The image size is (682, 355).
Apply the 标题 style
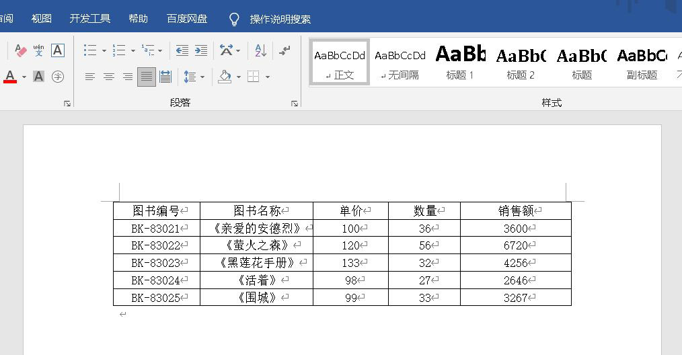[582, 63]
